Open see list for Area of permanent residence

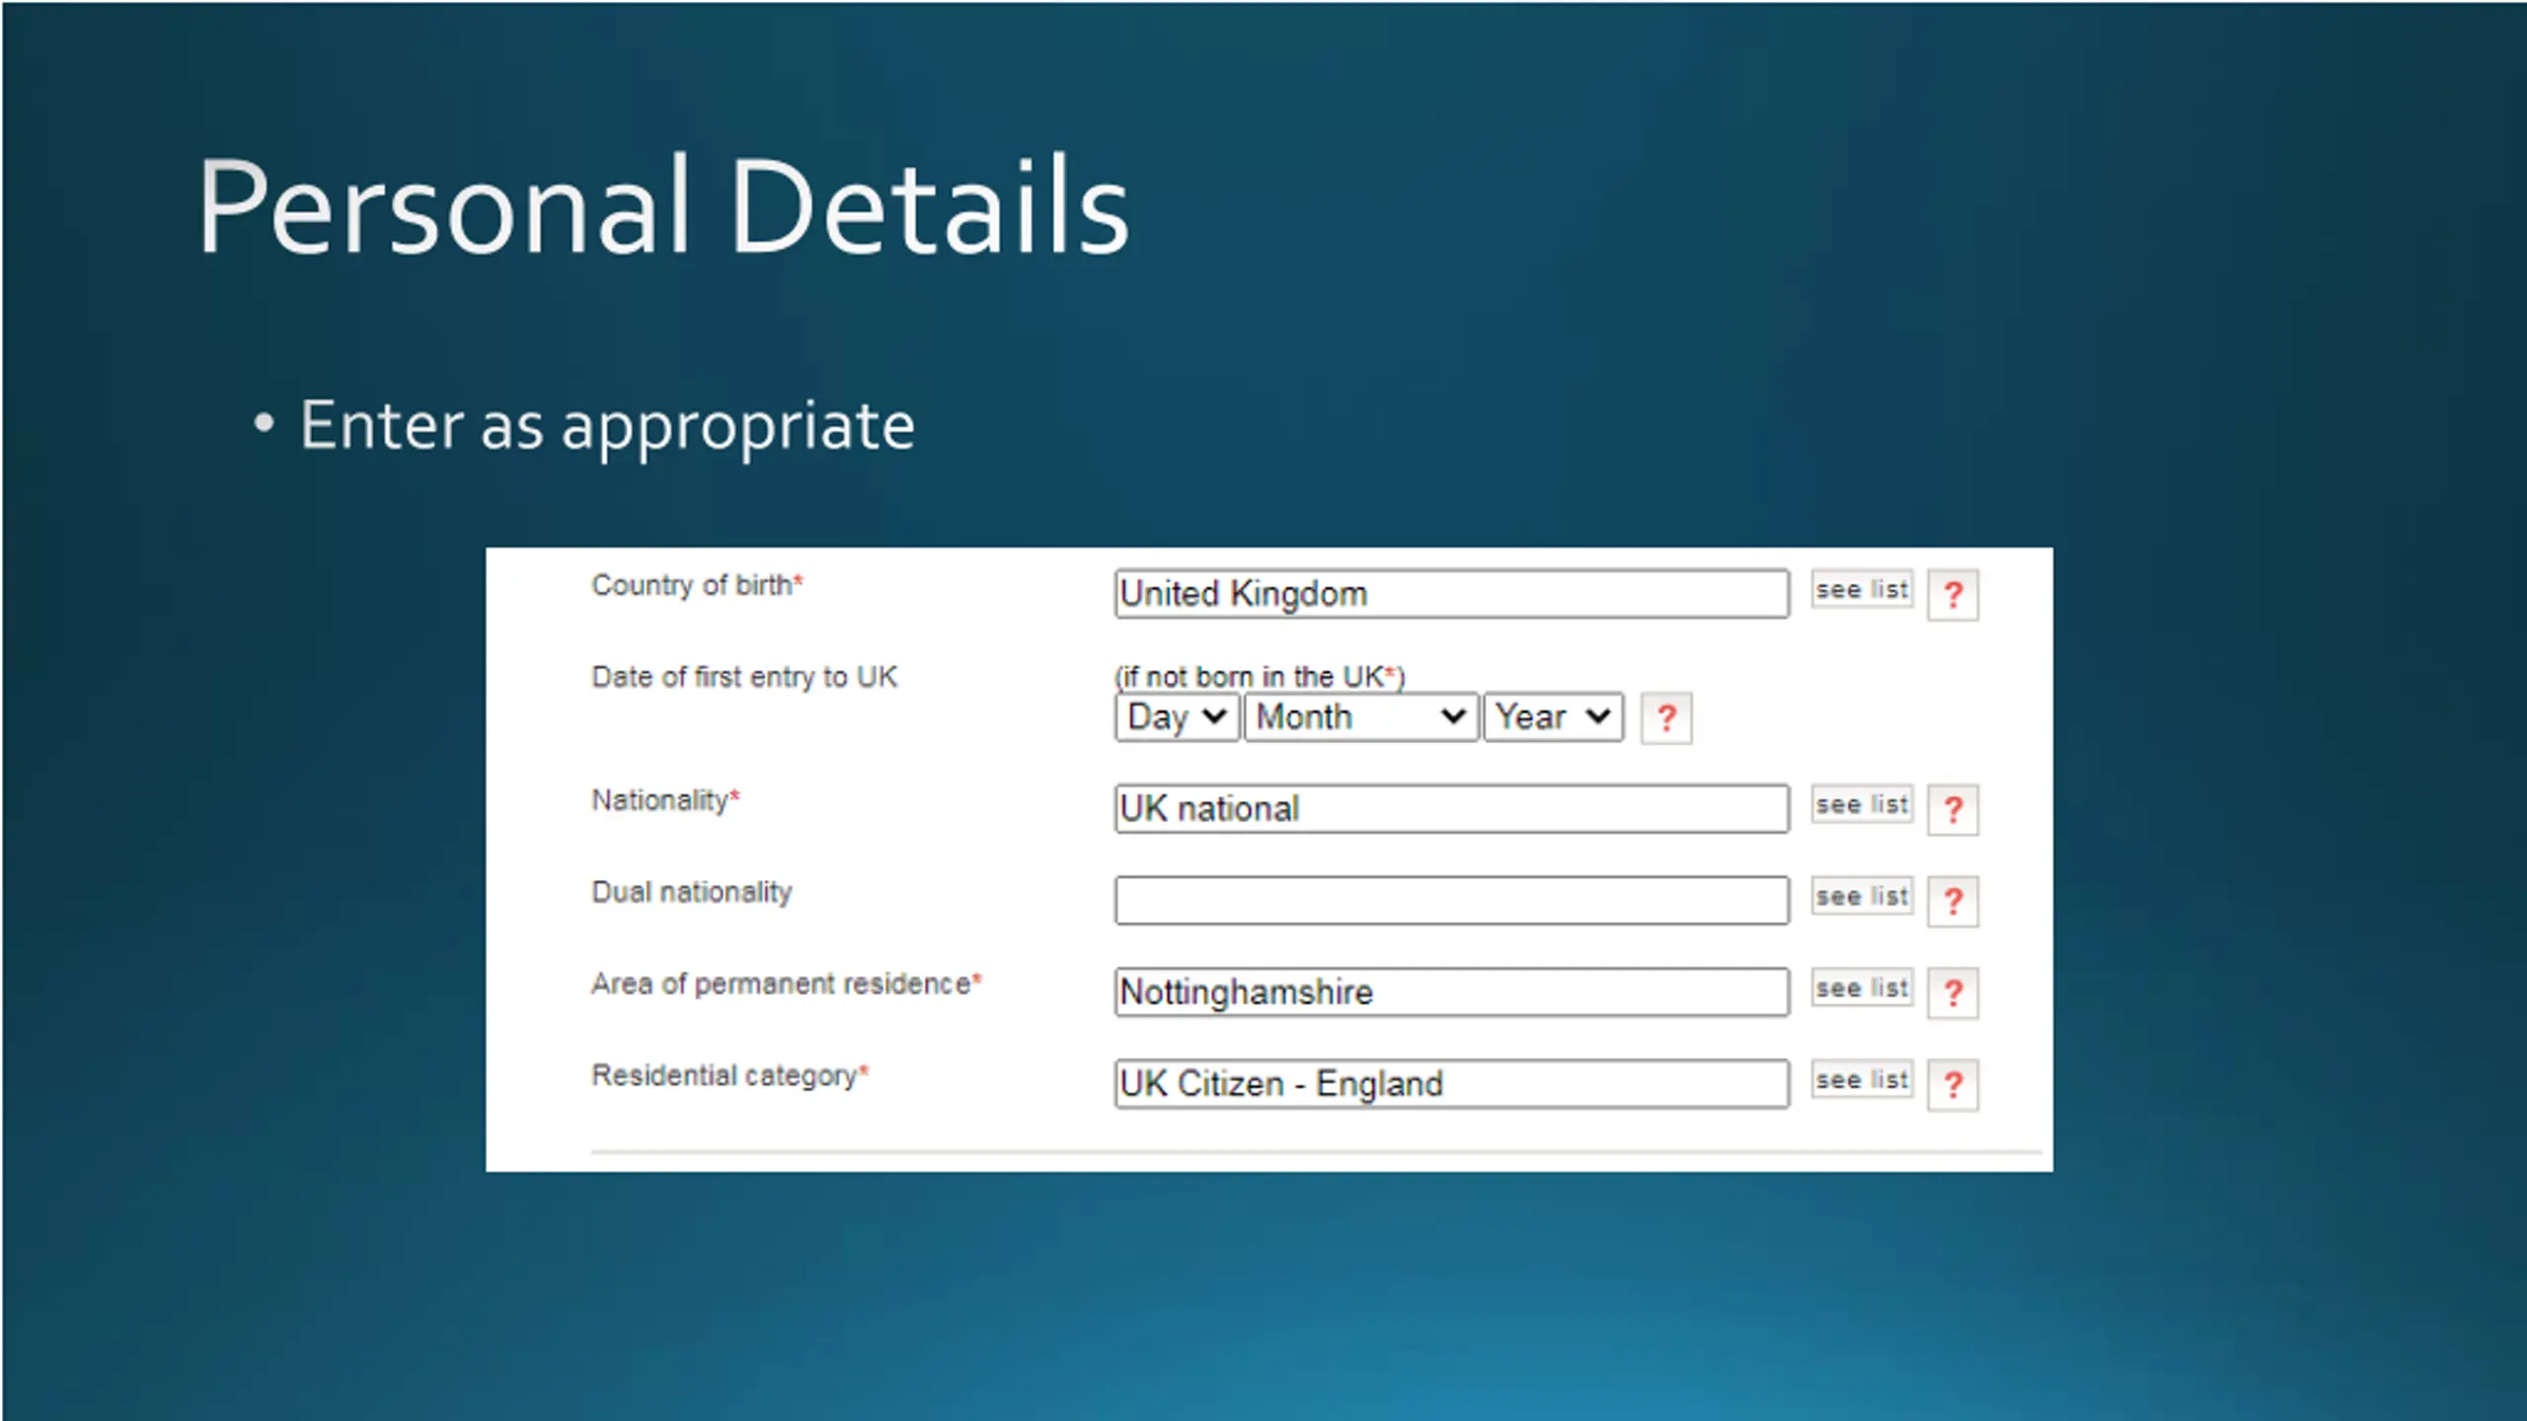click(1862, 988)
